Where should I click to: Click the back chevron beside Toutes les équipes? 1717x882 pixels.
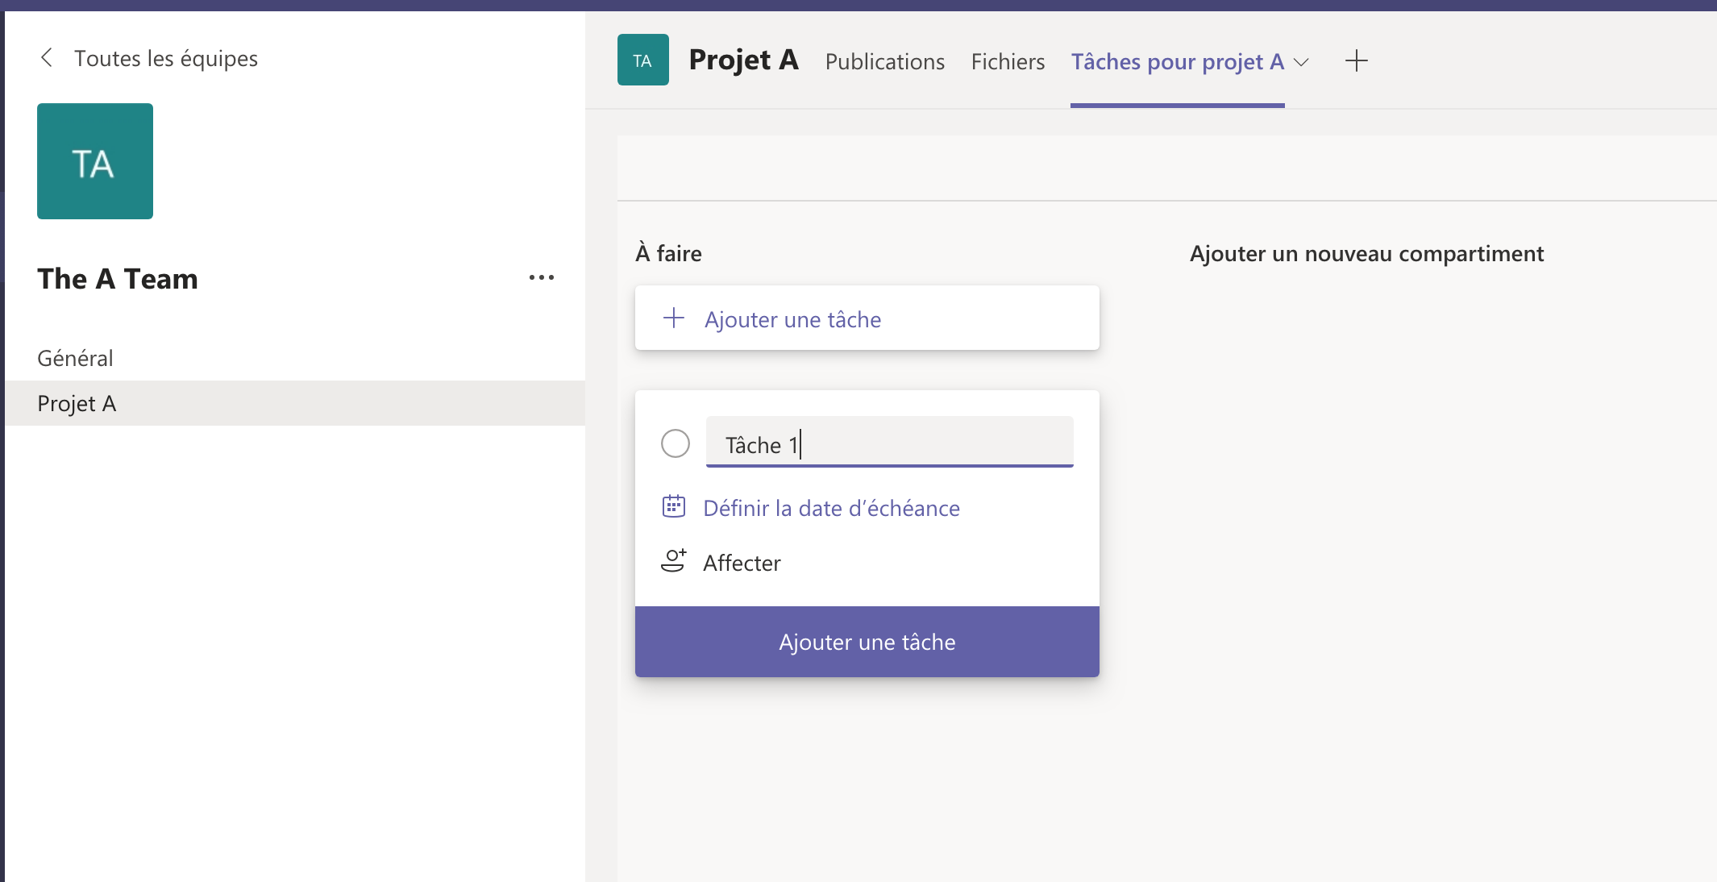click(x=47, y=58)
